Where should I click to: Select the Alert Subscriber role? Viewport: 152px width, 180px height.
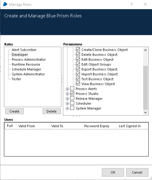coord(24,50)
